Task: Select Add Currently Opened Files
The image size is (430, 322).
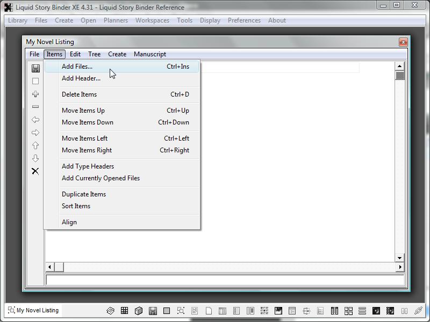Action: tap(101, 178)
